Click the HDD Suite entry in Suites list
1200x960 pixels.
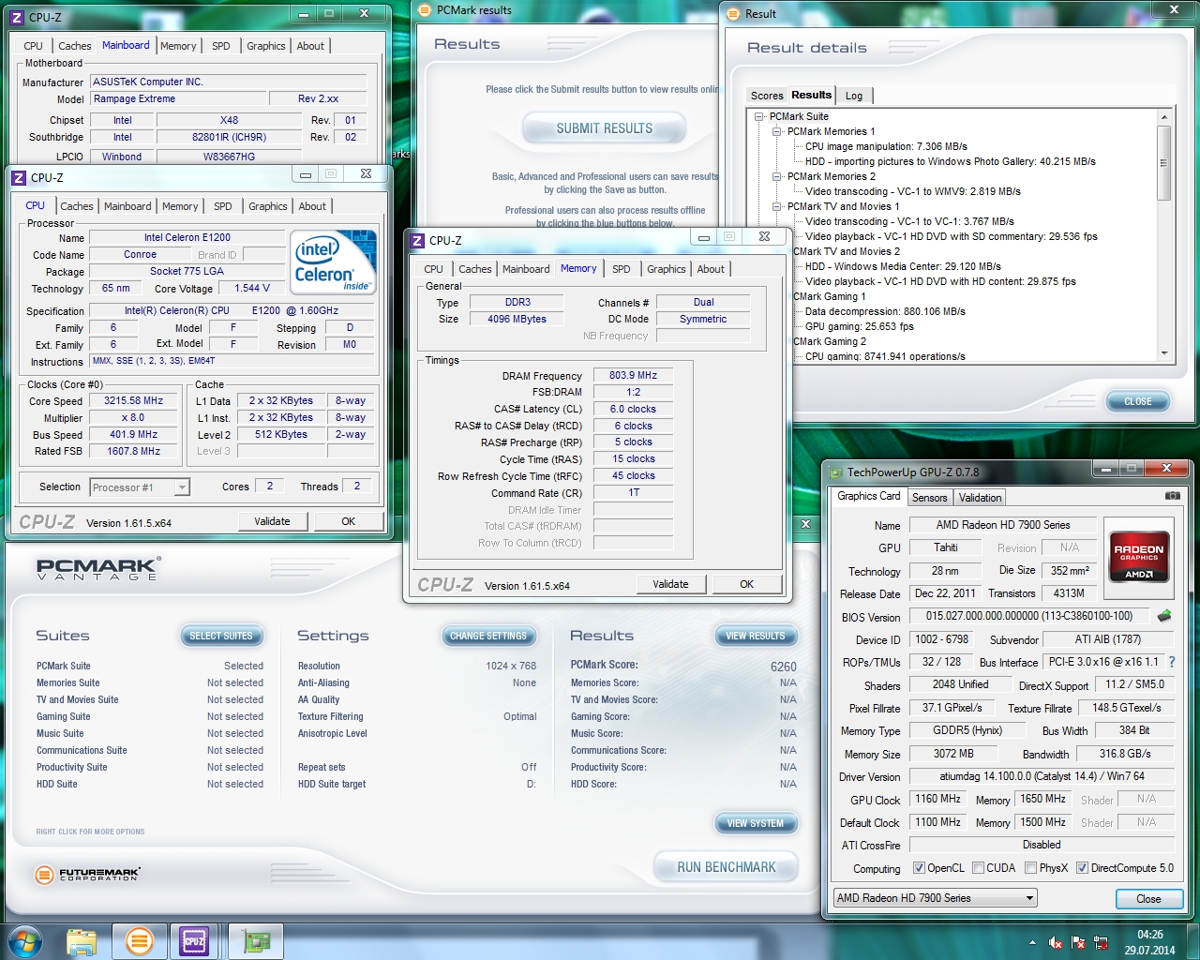tap(57, 784)
